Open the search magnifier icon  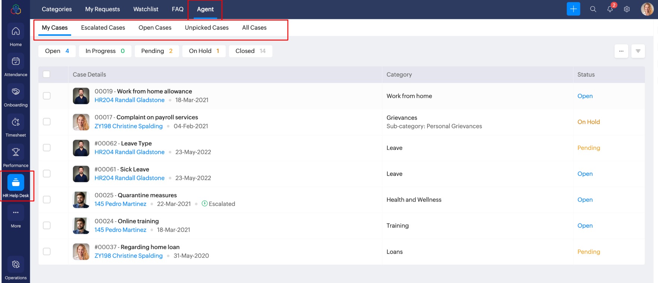pos(593,9)
